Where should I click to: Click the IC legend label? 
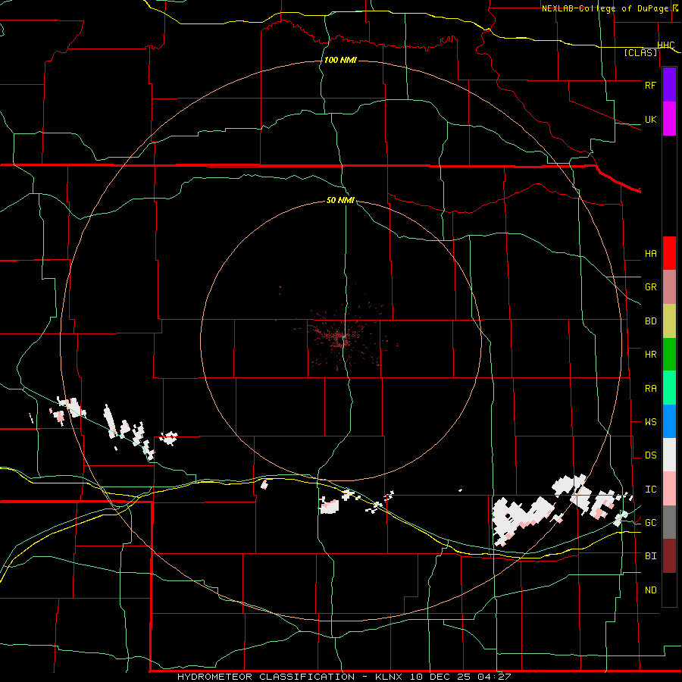(x=650, y=490)
